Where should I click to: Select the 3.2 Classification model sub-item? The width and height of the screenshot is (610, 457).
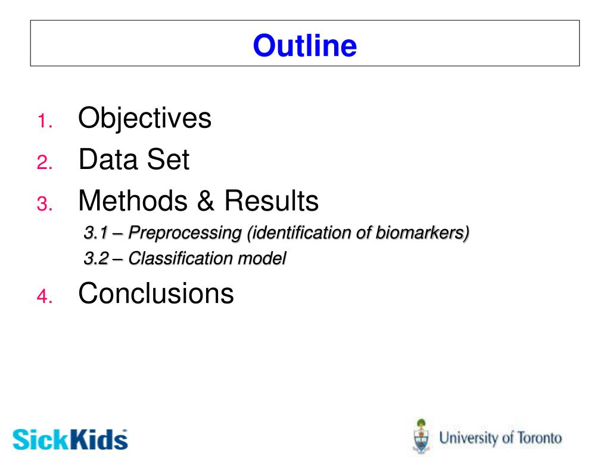point(185,258)
